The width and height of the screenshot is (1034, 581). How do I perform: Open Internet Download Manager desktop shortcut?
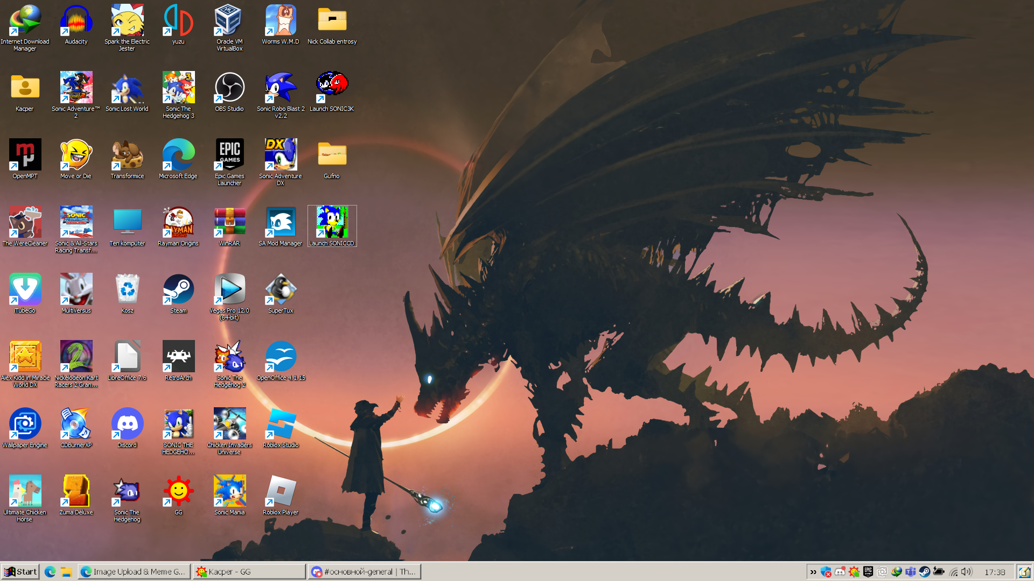[x=25, y=28]
